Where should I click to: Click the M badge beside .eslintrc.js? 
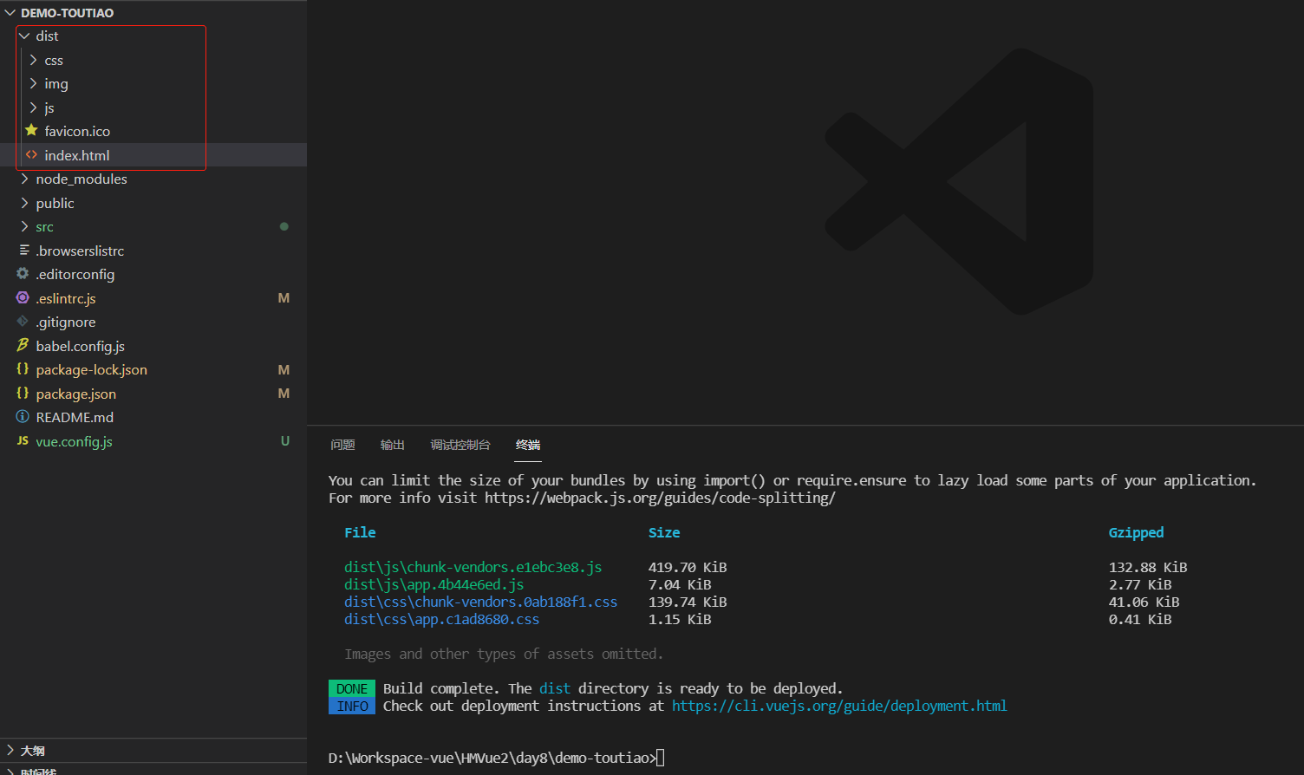[x=284, y=298]
